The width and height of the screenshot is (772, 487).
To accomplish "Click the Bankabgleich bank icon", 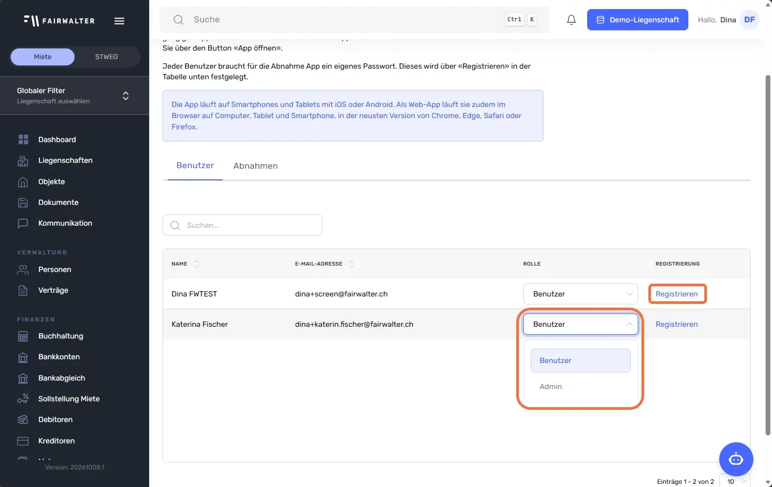I will pos(23,378).
